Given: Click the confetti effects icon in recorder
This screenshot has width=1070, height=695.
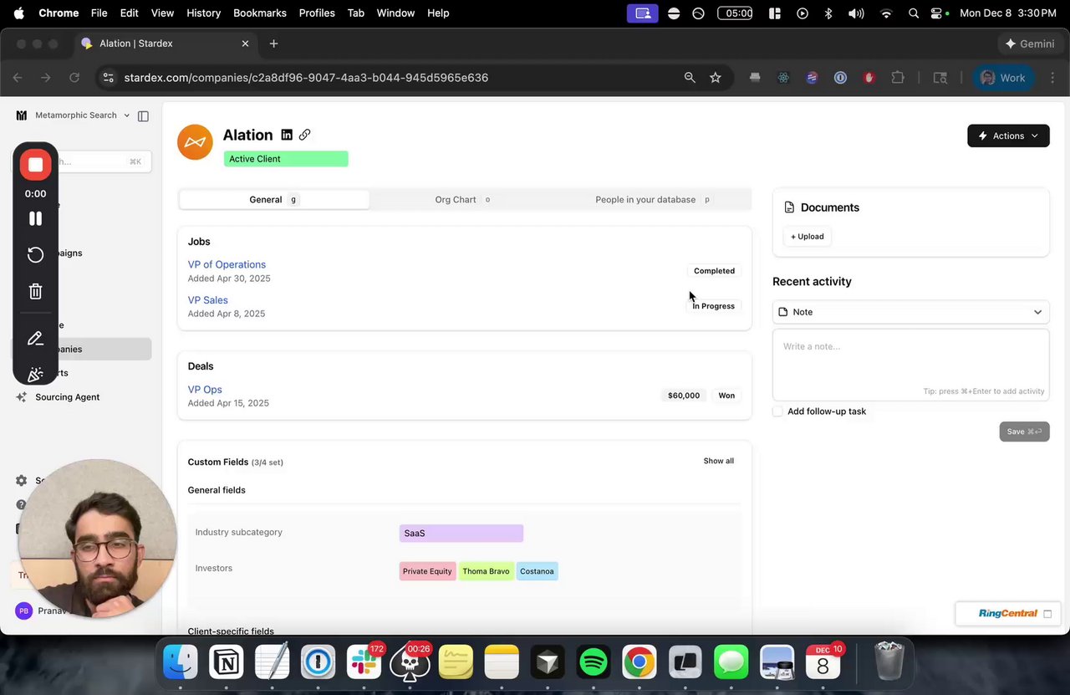Looking at the screenshot, I should tap(35, 374).
